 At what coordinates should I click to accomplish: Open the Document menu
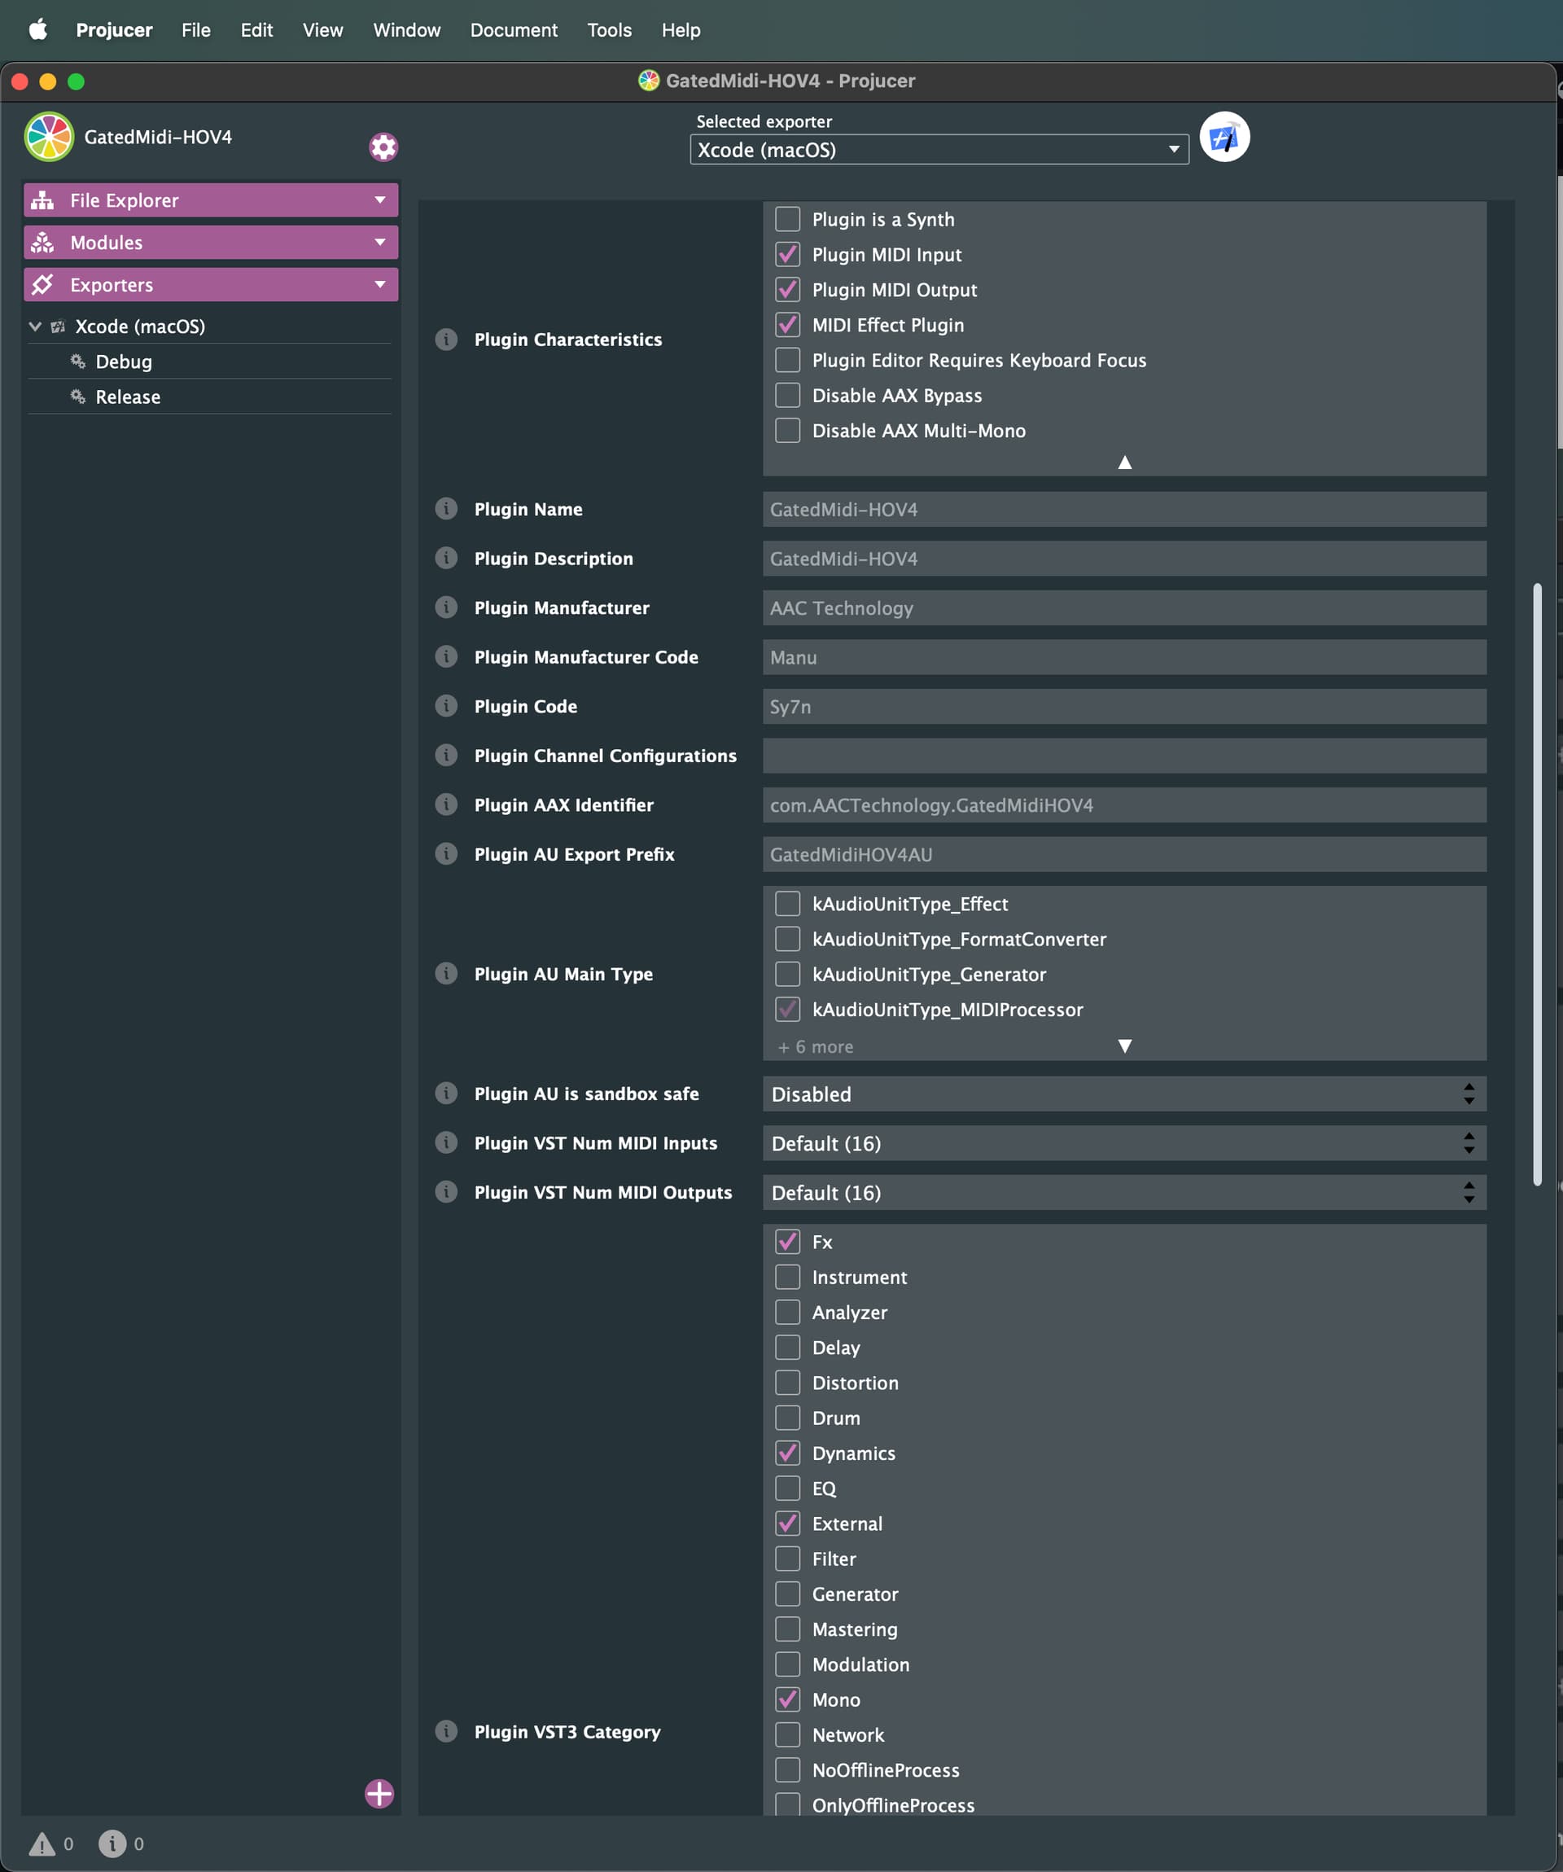click(514, 30)
